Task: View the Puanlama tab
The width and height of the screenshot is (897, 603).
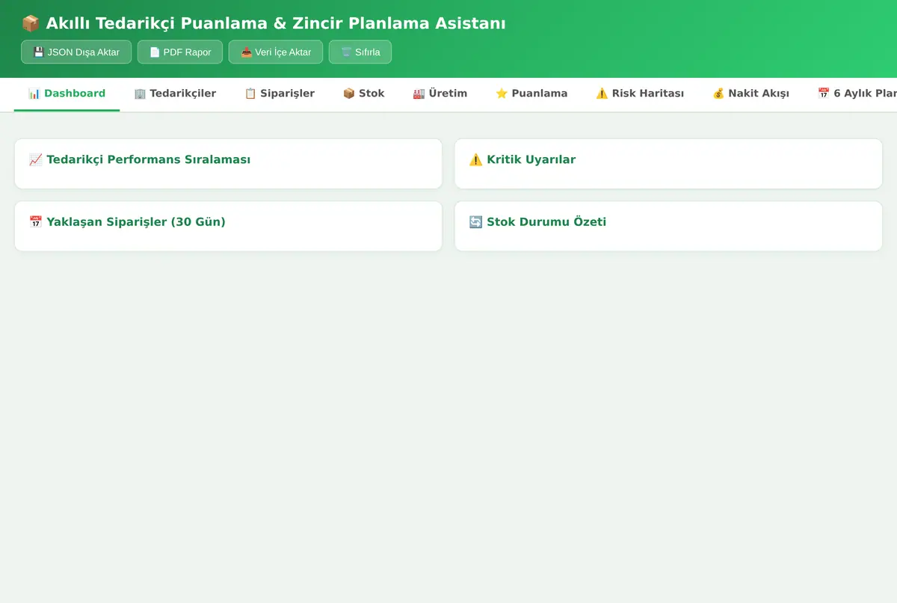Action: [x=531, y=94]
